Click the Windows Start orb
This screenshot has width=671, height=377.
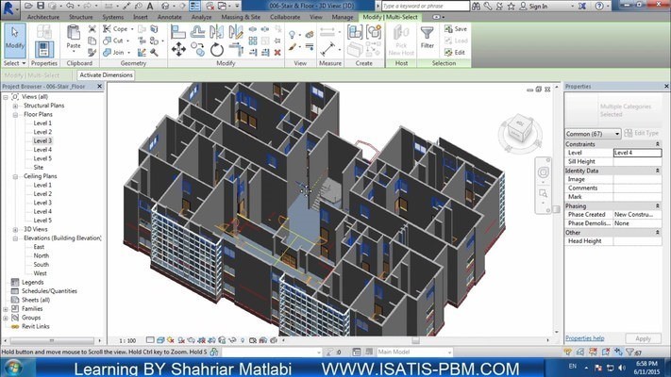(x=11, y=368)
